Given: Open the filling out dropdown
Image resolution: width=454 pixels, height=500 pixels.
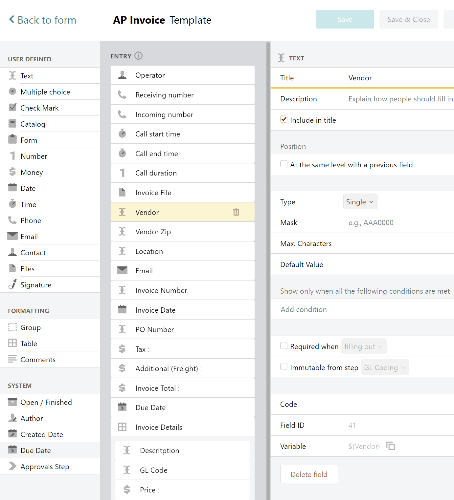Looking at the screenshot, I should tap(363, 346).
